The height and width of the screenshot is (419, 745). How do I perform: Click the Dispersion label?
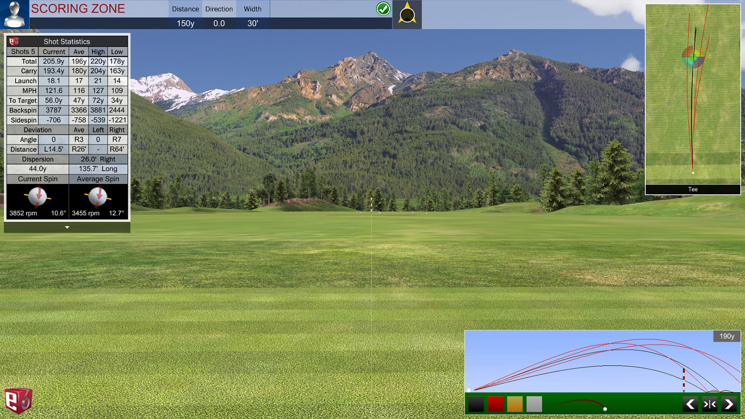[38, 159]
